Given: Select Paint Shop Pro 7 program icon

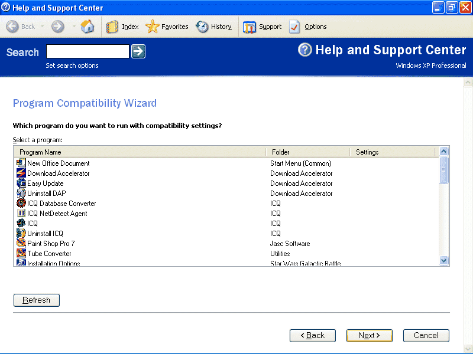Looking at the screenshot, I should (21, 243).
